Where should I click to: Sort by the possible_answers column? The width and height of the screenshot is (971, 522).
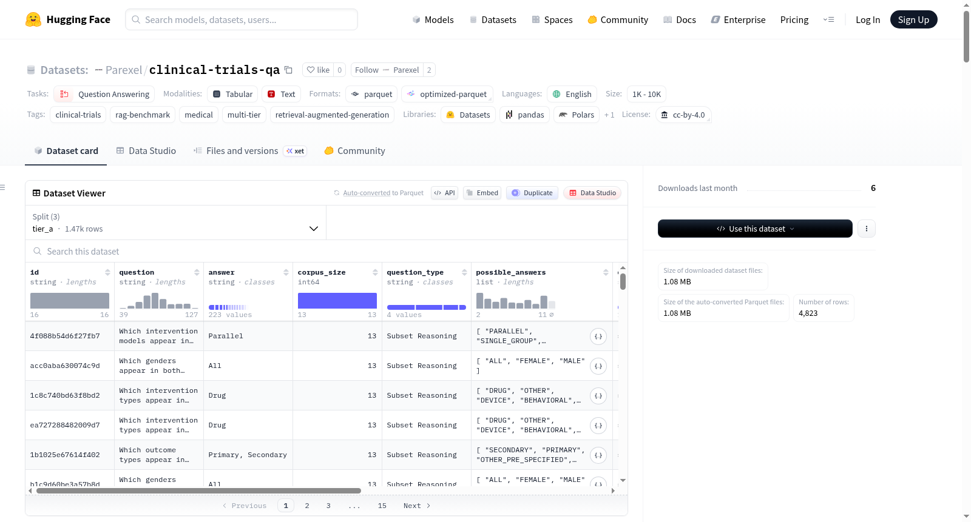606,272
